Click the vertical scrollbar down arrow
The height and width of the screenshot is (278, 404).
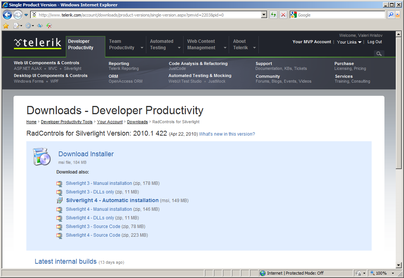coord(399,265)
